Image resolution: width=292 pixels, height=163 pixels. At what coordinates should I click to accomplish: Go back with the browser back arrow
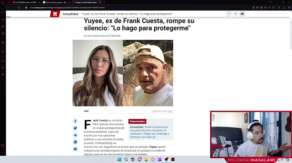point(9,8)
